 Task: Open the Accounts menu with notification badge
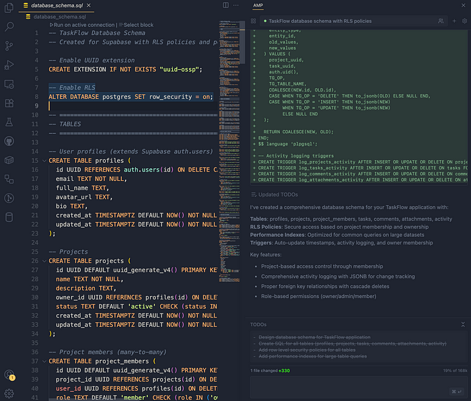[x=9, y=375]
